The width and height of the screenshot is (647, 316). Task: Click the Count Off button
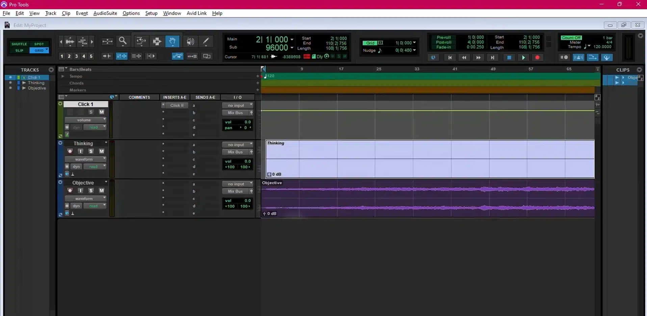[x=571, y=38]
